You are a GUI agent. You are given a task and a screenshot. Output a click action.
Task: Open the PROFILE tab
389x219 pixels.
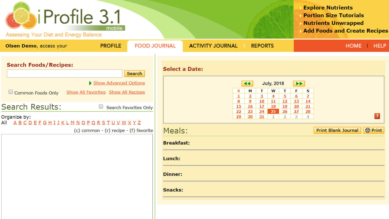tap(111, 46)
